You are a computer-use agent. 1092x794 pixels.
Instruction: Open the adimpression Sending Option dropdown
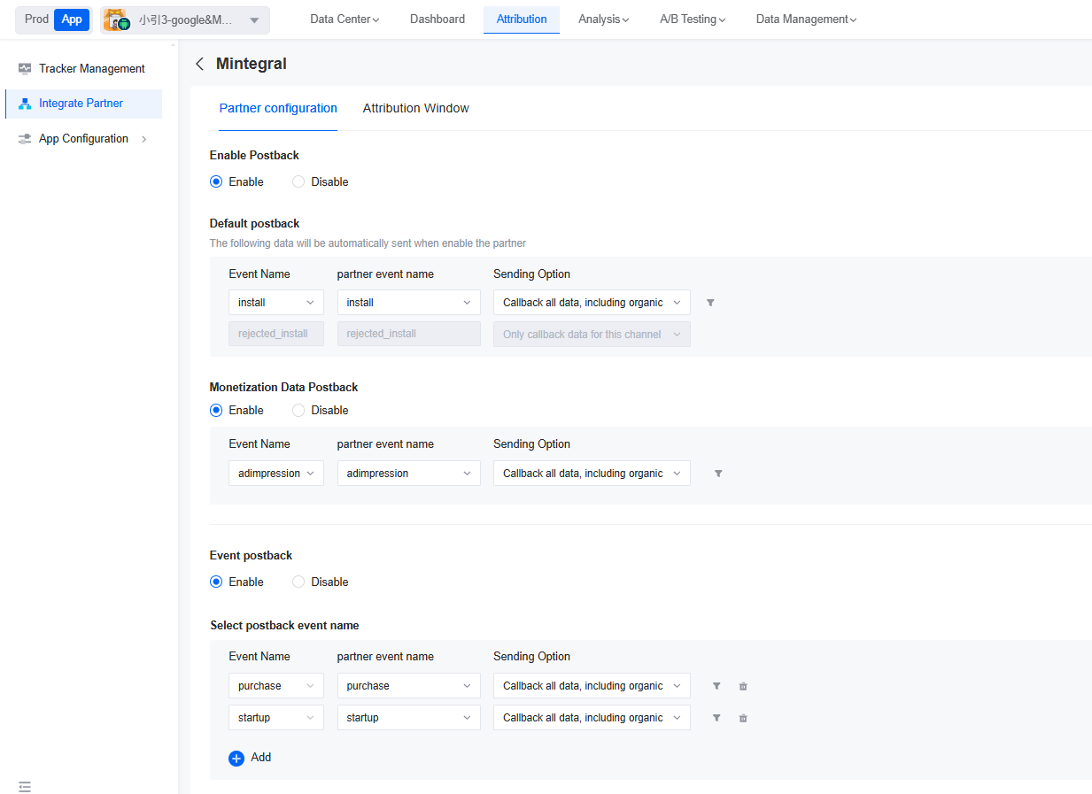click(x=592, y=474)
